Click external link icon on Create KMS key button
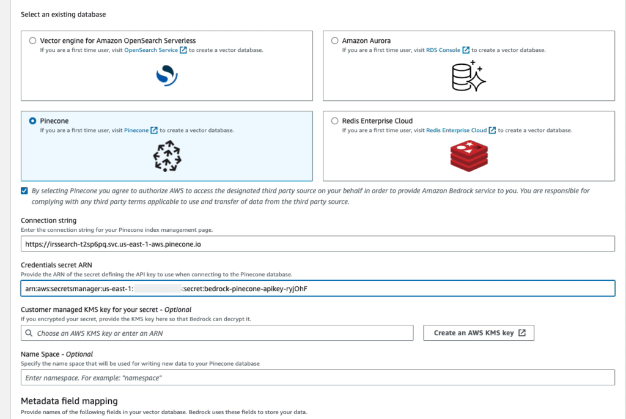 click(522, 333)
